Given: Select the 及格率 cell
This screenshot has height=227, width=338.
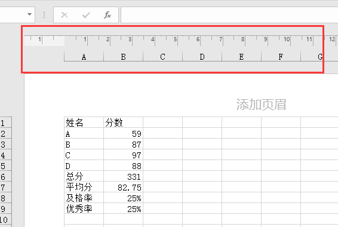Looking at the screenshot, I should (x=84, y=198).
